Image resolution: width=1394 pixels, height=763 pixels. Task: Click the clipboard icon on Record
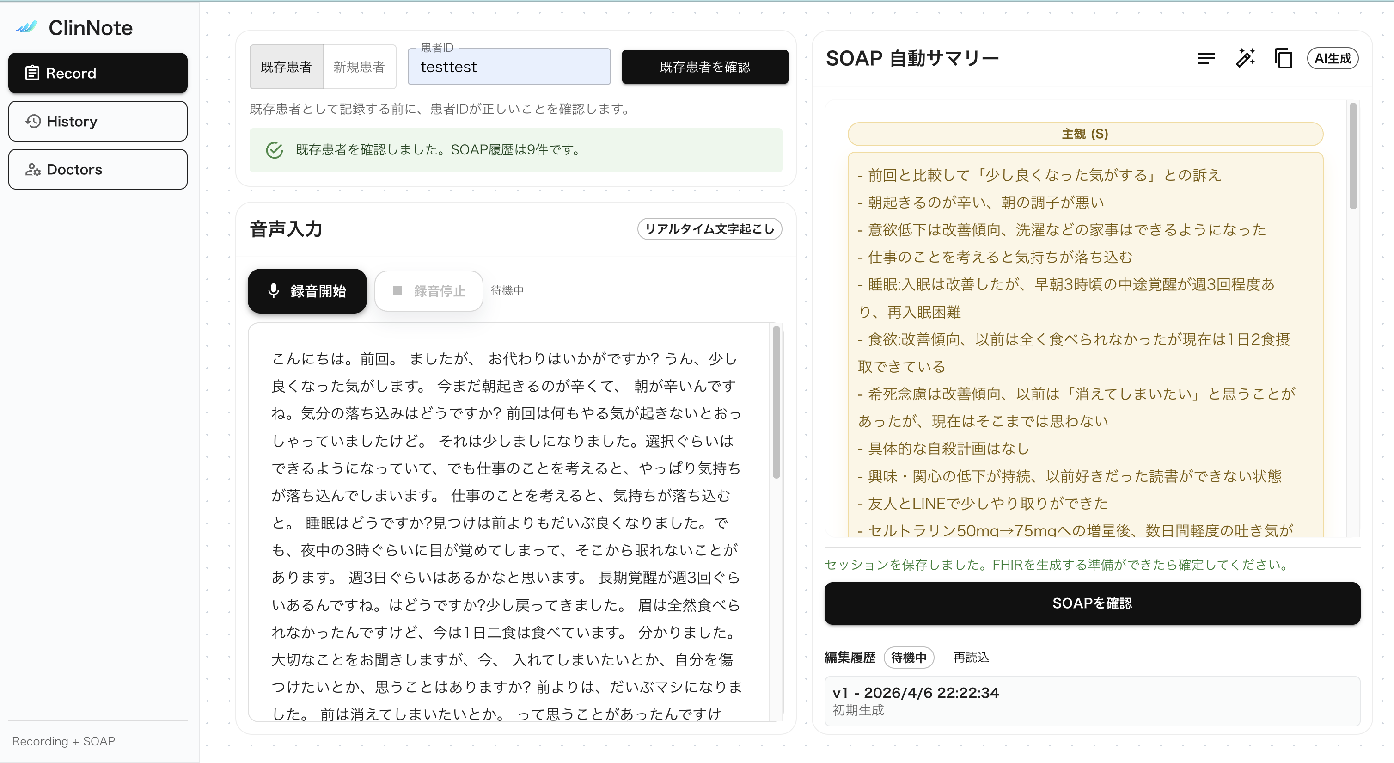click(x=32, y=73)
